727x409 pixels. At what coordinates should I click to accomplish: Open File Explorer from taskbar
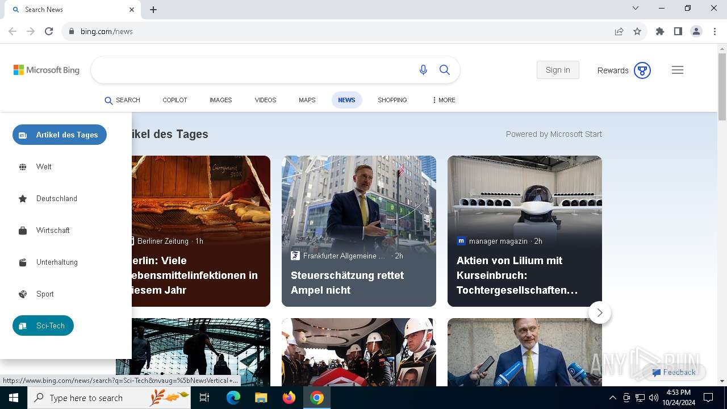[x=261, y=398]
